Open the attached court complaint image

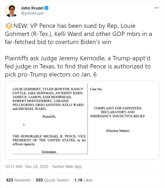click(82, 120)
